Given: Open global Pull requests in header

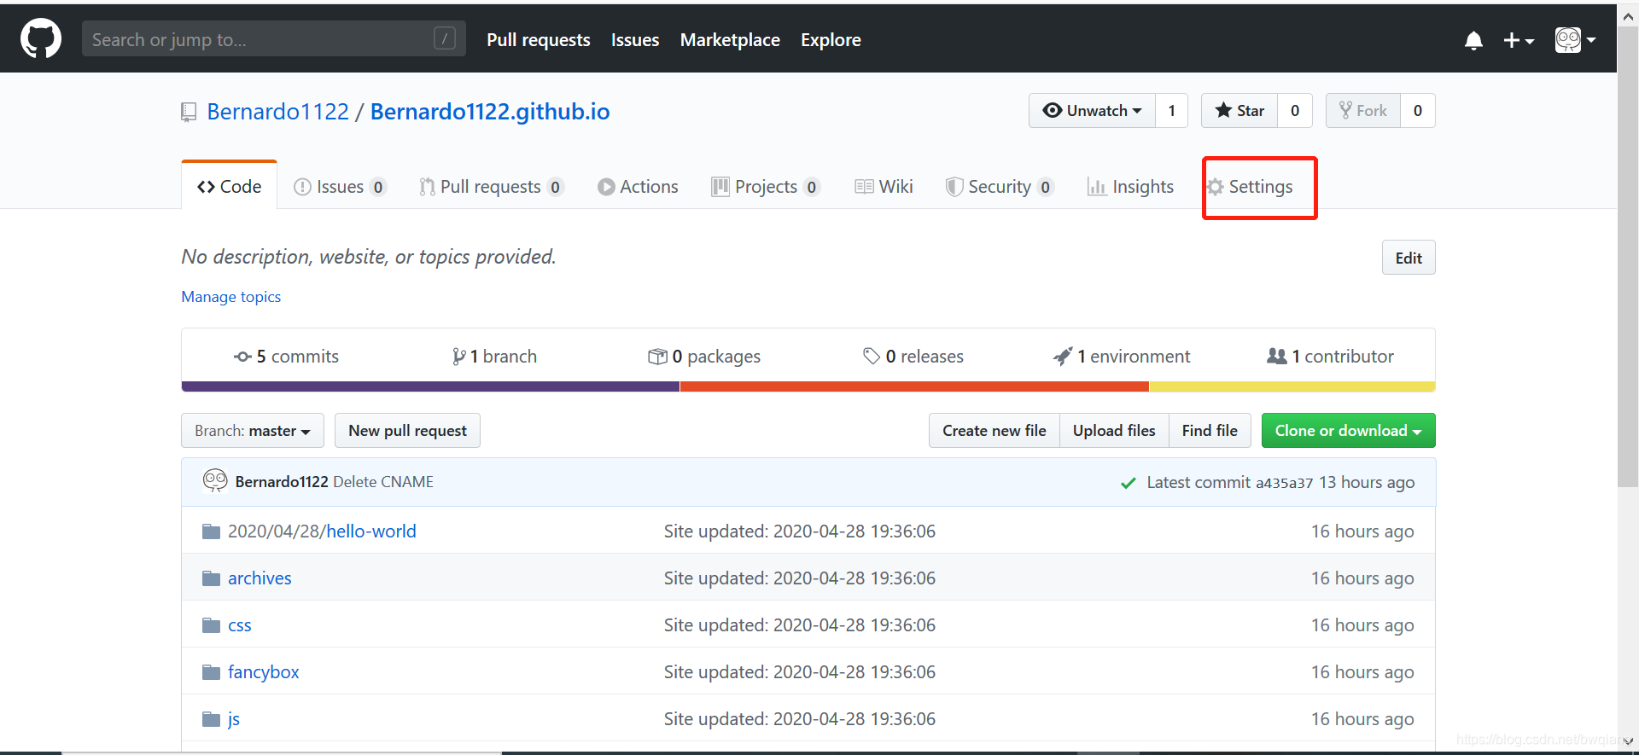Looking at the screenshot, I should [539, 40].
